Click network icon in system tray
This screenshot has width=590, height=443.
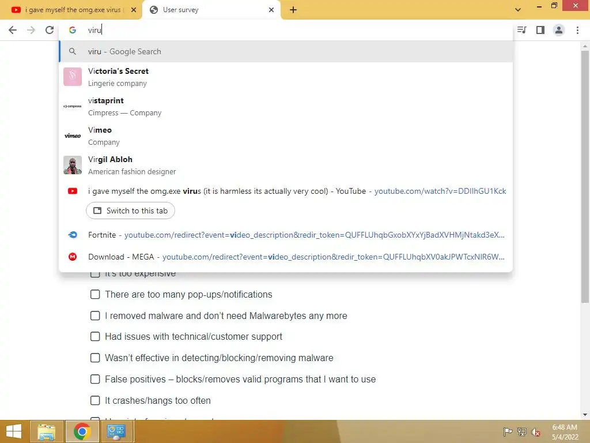(x=522, y=432)
